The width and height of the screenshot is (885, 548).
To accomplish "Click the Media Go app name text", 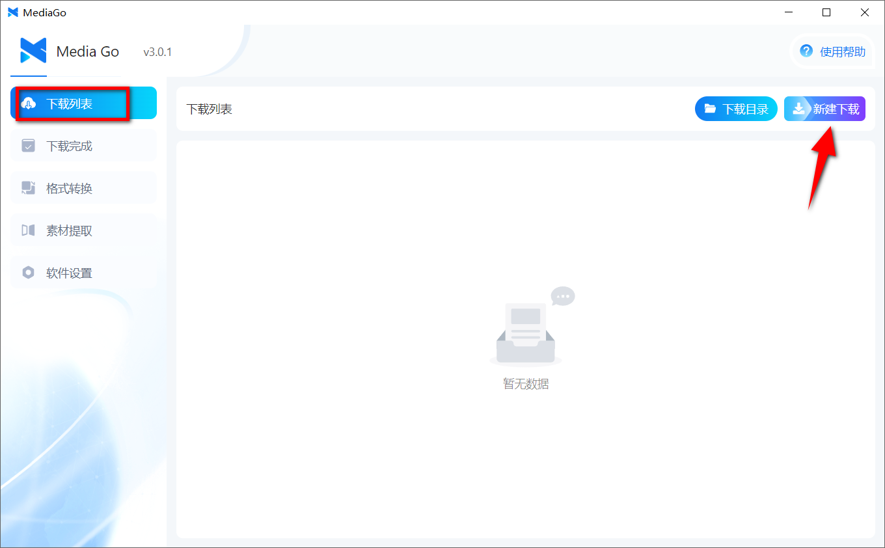I will coord(88,51).
